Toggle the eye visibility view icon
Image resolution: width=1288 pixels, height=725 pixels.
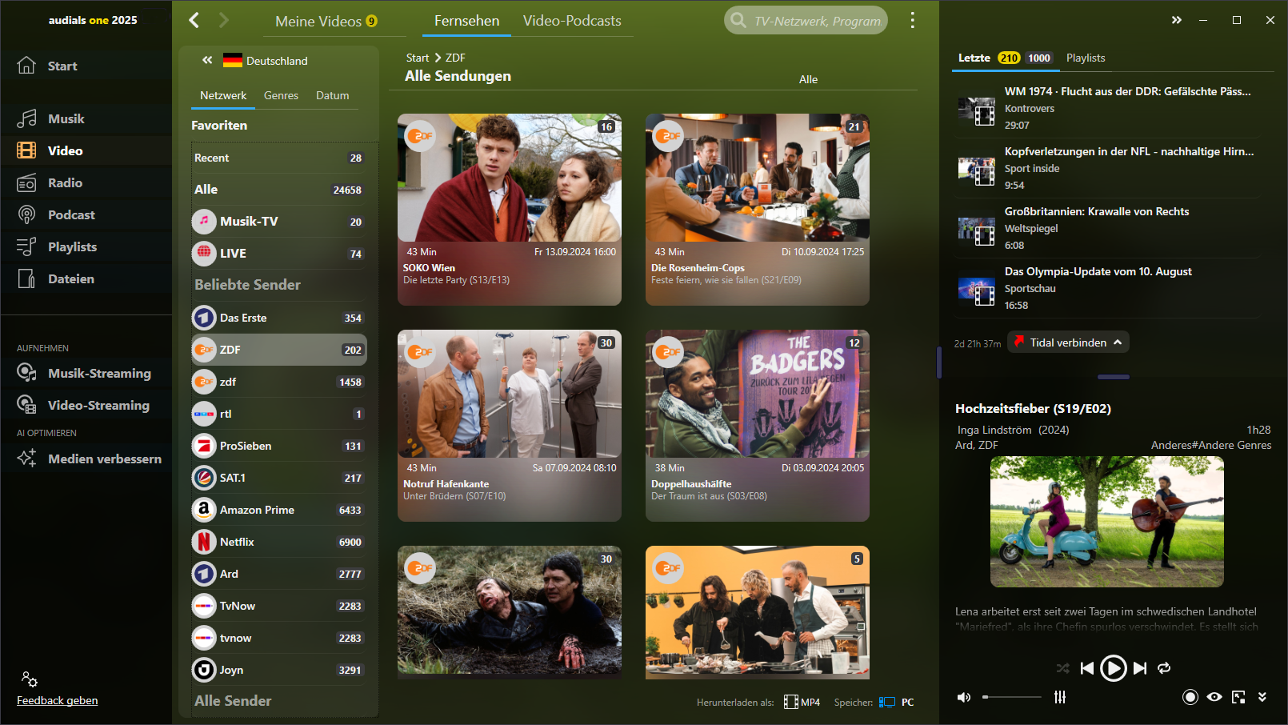[1214, 697]
